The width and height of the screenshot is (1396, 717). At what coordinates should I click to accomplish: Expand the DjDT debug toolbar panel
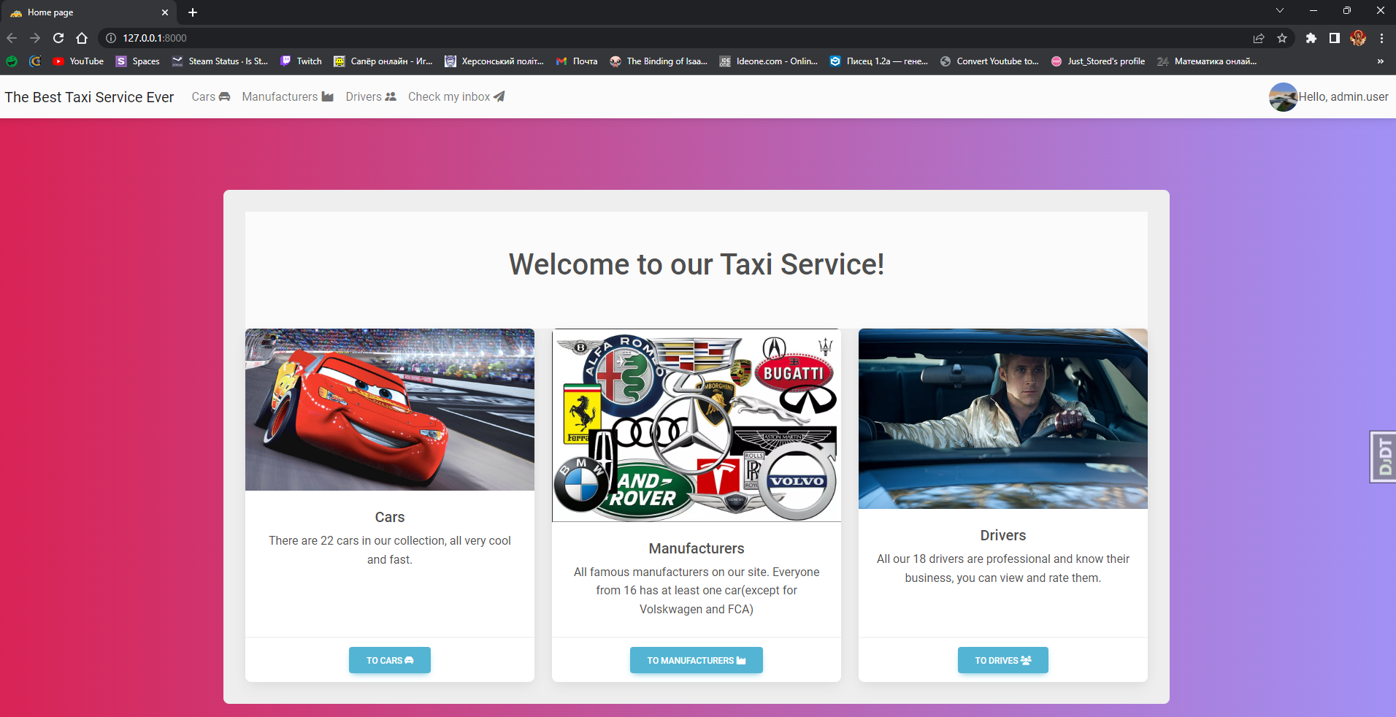[1382, 456]
